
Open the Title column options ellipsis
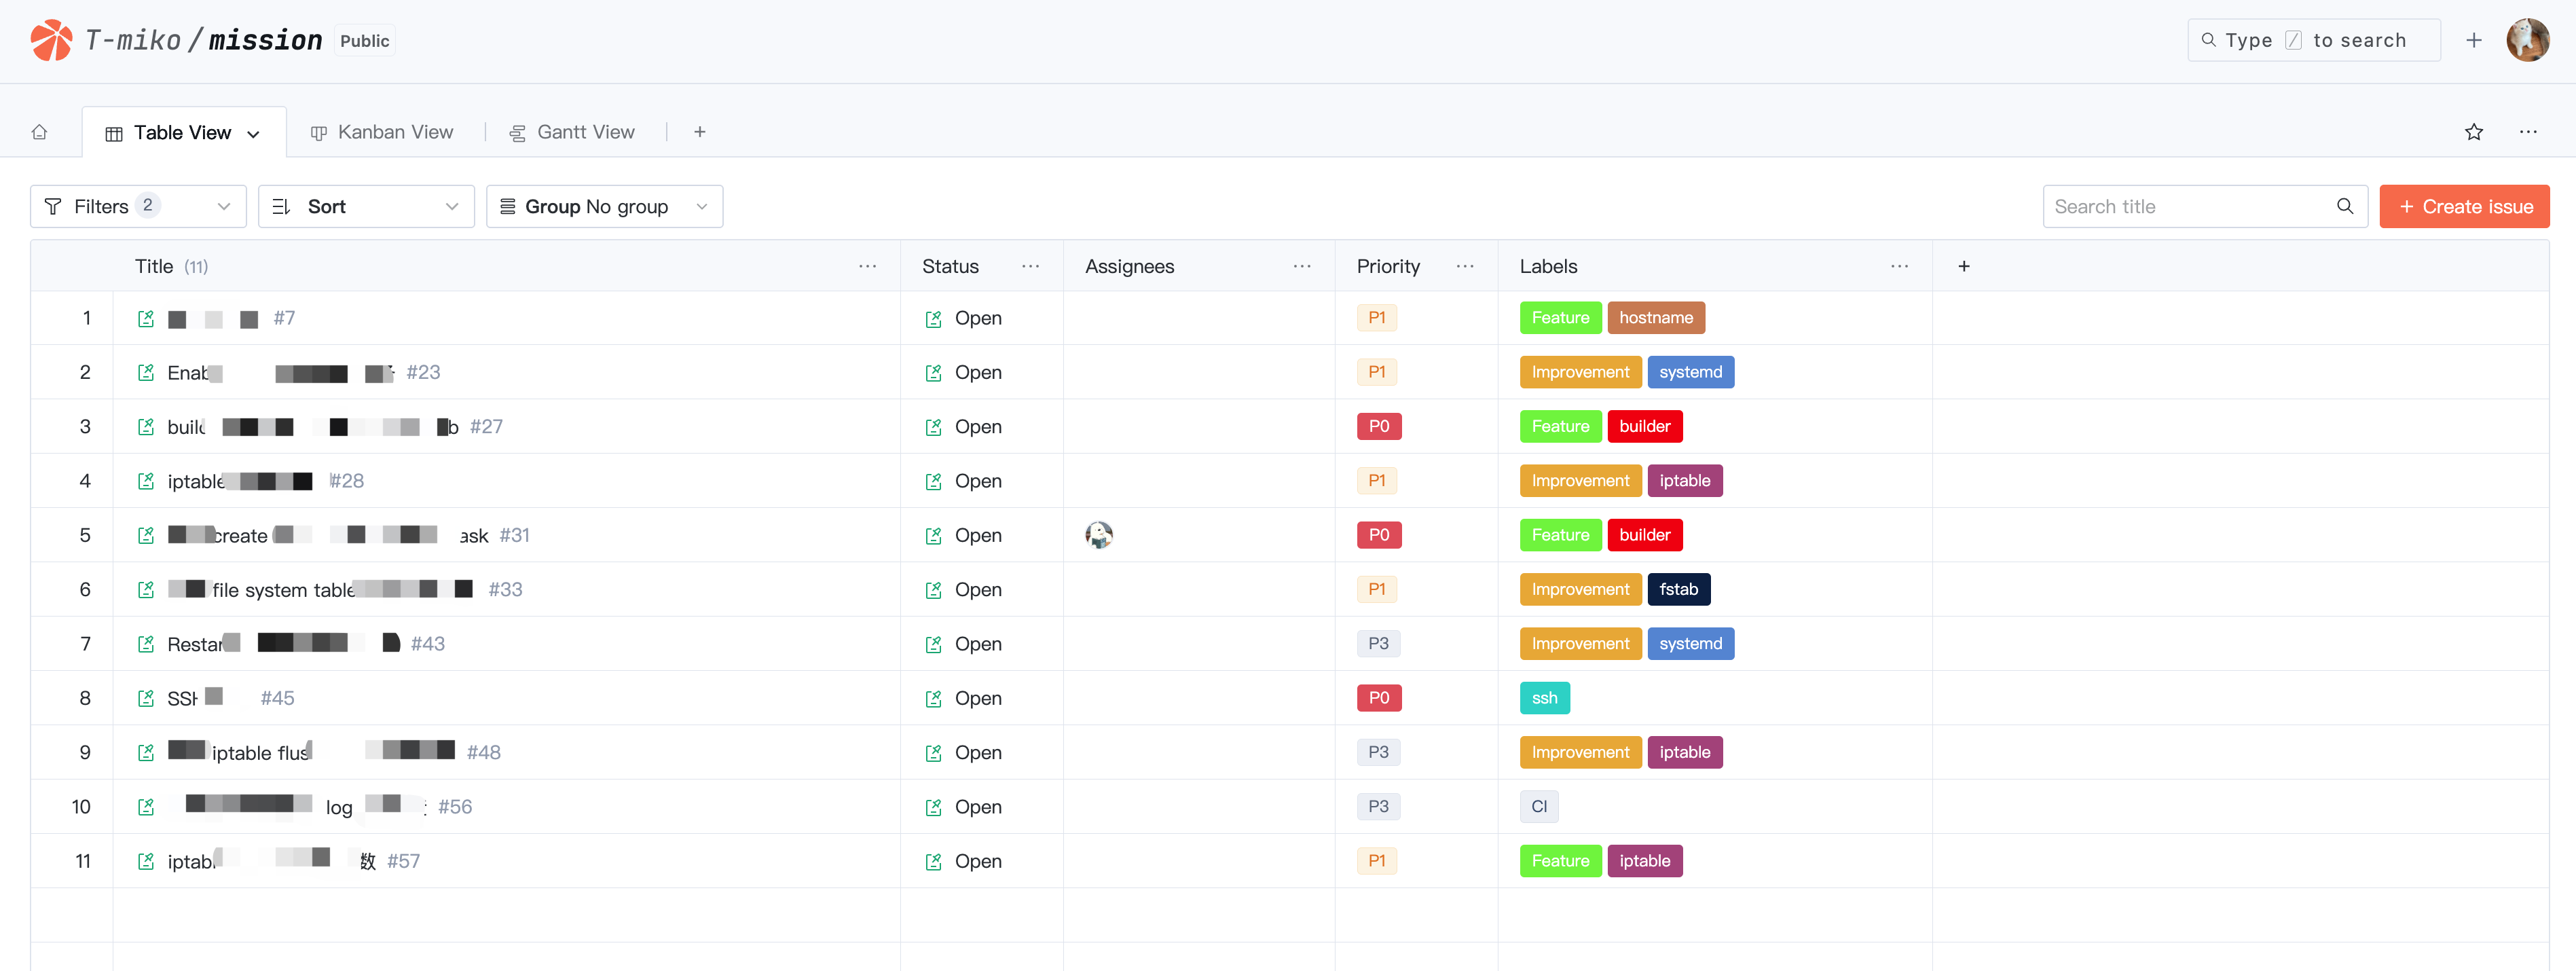[x=867, y=266]
